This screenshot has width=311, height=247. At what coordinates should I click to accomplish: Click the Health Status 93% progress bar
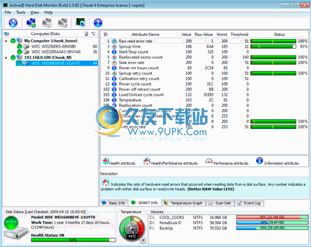(x=73, y=240)
